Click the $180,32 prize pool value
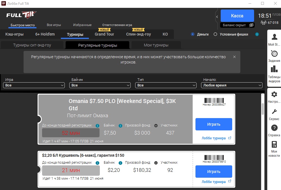Image resolution: width=281 pixels, height=190 pixels. coord(142,170)
